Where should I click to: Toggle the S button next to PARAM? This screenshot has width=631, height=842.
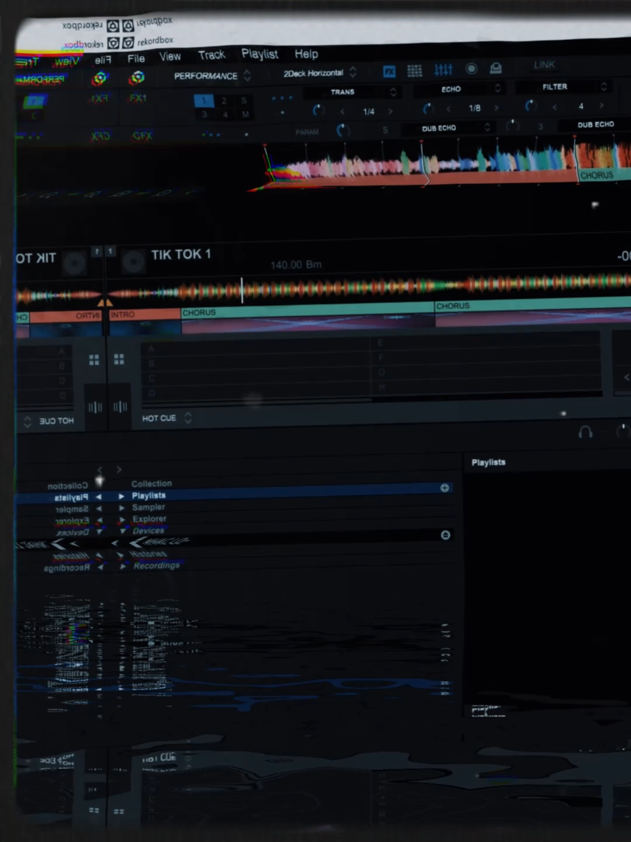pos(385,130)
